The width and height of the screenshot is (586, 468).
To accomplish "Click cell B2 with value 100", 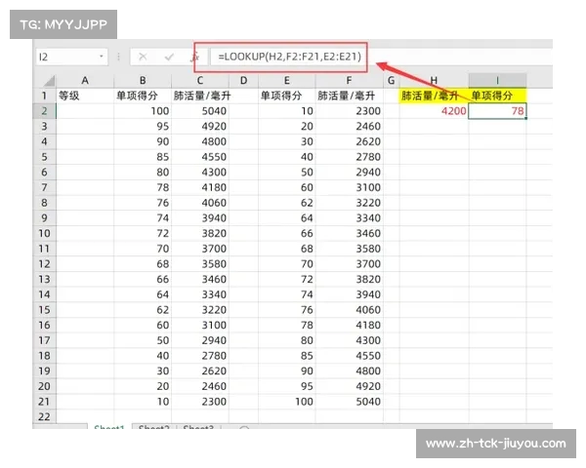I will [143, 111].
